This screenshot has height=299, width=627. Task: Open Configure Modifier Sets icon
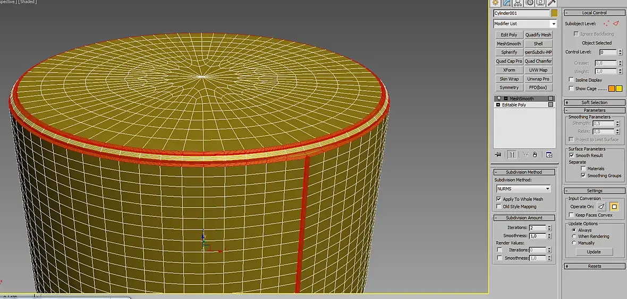[x=549, y=154]
